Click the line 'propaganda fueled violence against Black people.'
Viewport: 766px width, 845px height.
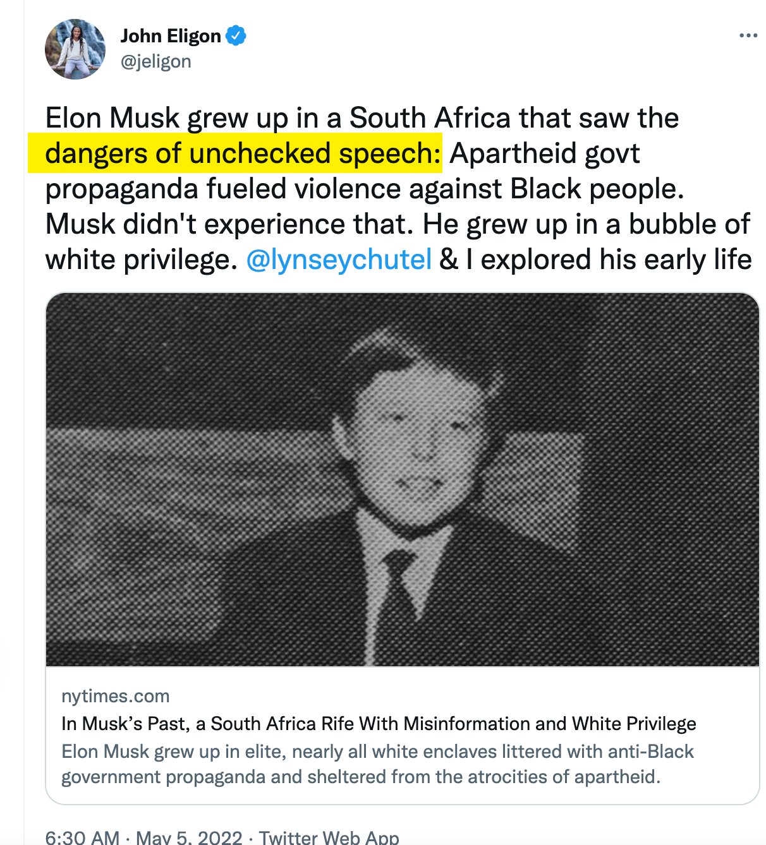pyautogui.click(x=365, y=189)
